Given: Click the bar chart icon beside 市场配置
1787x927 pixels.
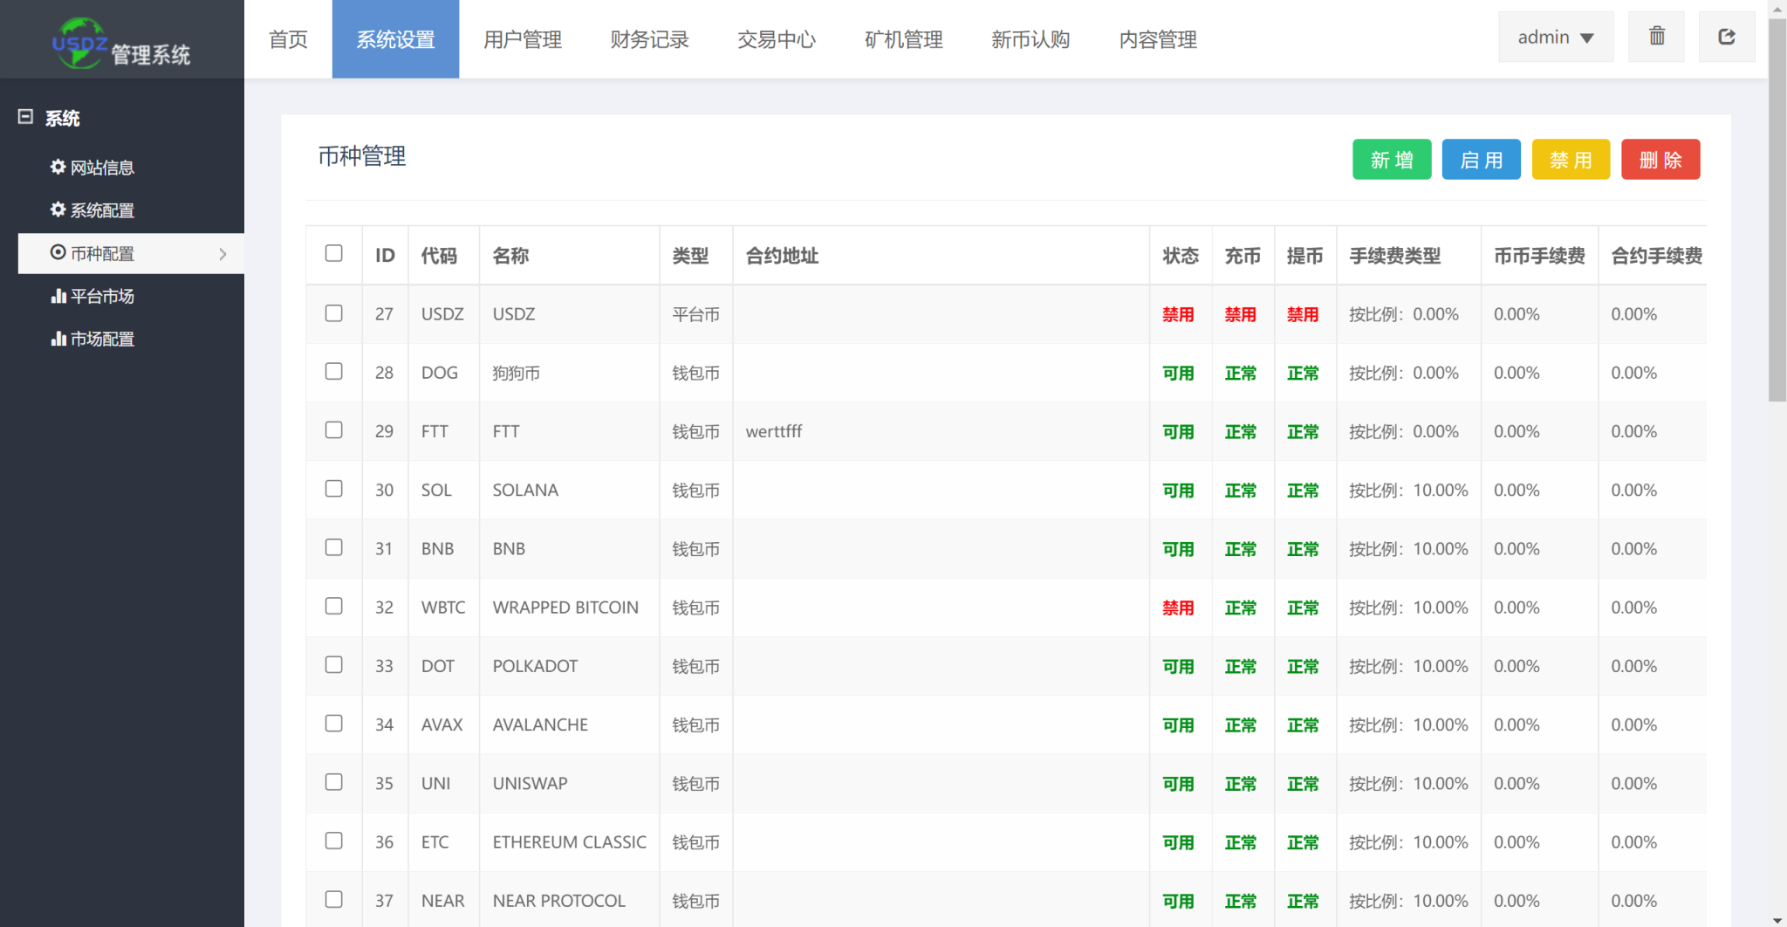Looking at the screenshot, I should coord(58,339).
